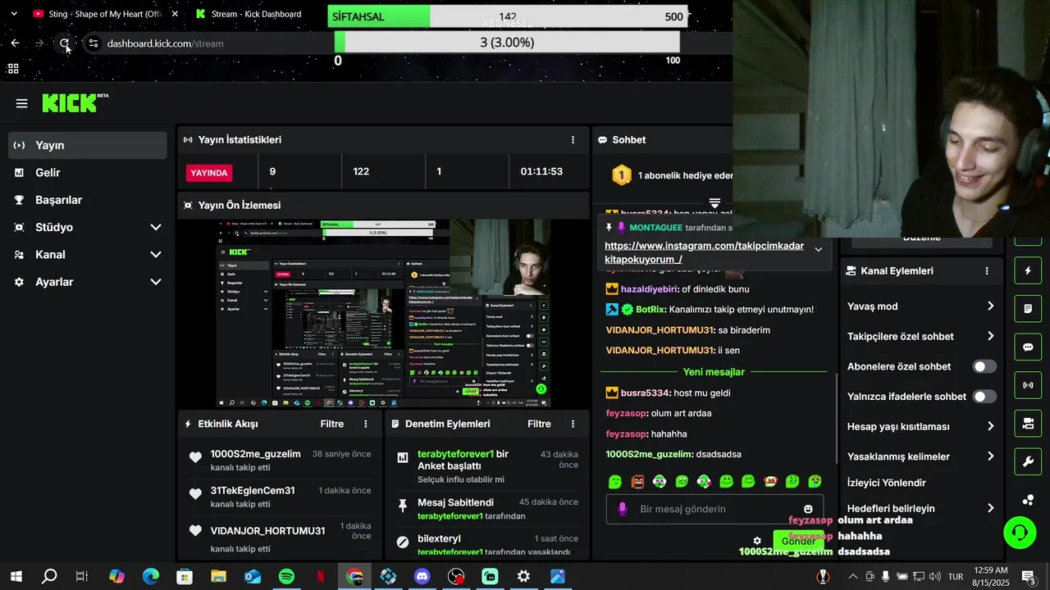
Task: Open the pinned Instagram link
Action: pyautogui.click(x=704, y=252)
